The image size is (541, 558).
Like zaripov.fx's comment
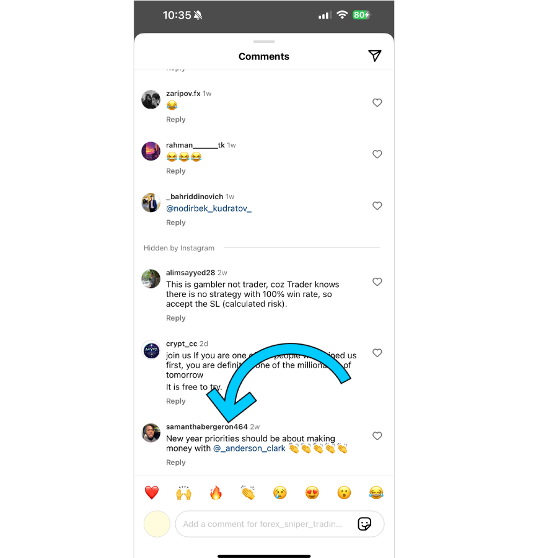click(x=377, y=102)
